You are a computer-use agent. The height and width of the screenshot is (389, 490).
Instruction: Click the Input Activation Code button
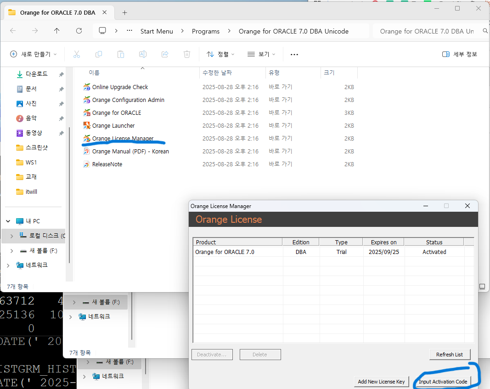[x=443, y=382]
